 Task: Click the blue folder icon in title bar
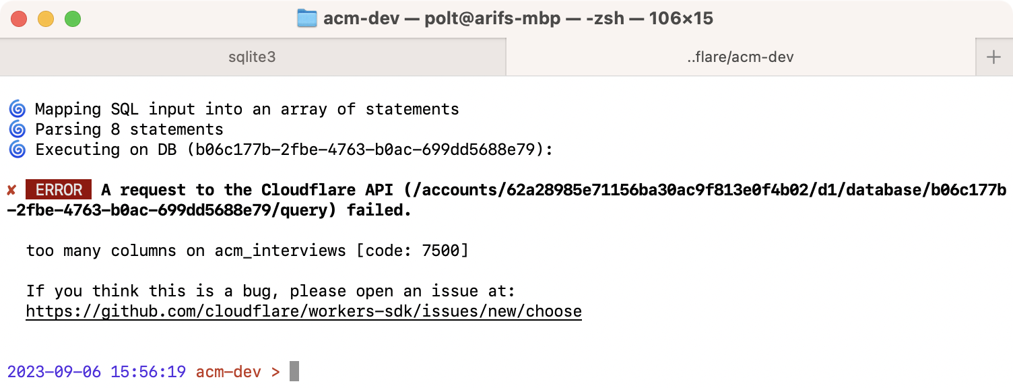pos(306,18)
